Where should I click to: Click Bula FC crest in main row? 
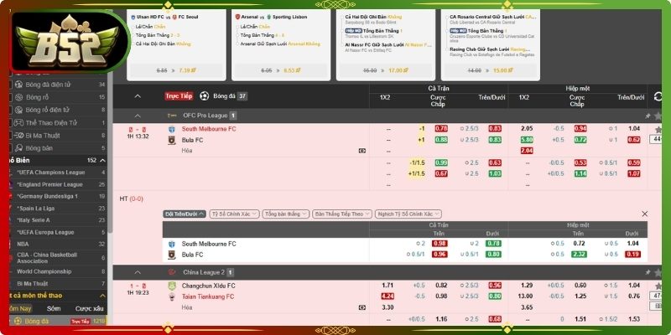pos(172,140)
